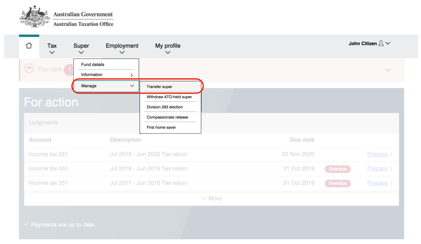Screen dimensions: 421x244
Task: Click More to show additional lodgments
Action: [211, 198]
